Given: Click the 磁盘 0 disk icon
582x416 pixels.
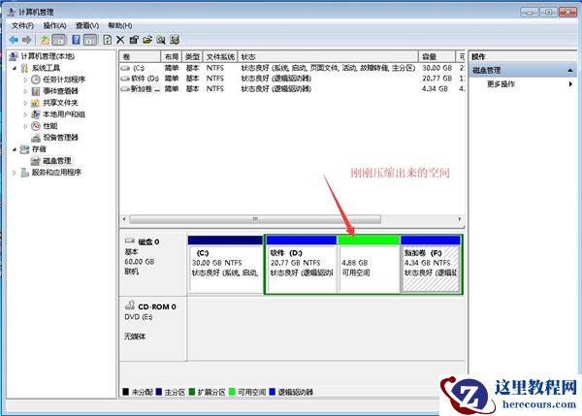Looking at the screenshot, I should tap(130, 240).
